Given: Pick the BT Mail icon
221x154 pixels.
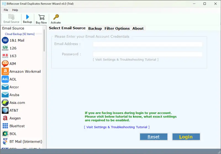Looking at the screenshot, I should [x=5, y=141].
